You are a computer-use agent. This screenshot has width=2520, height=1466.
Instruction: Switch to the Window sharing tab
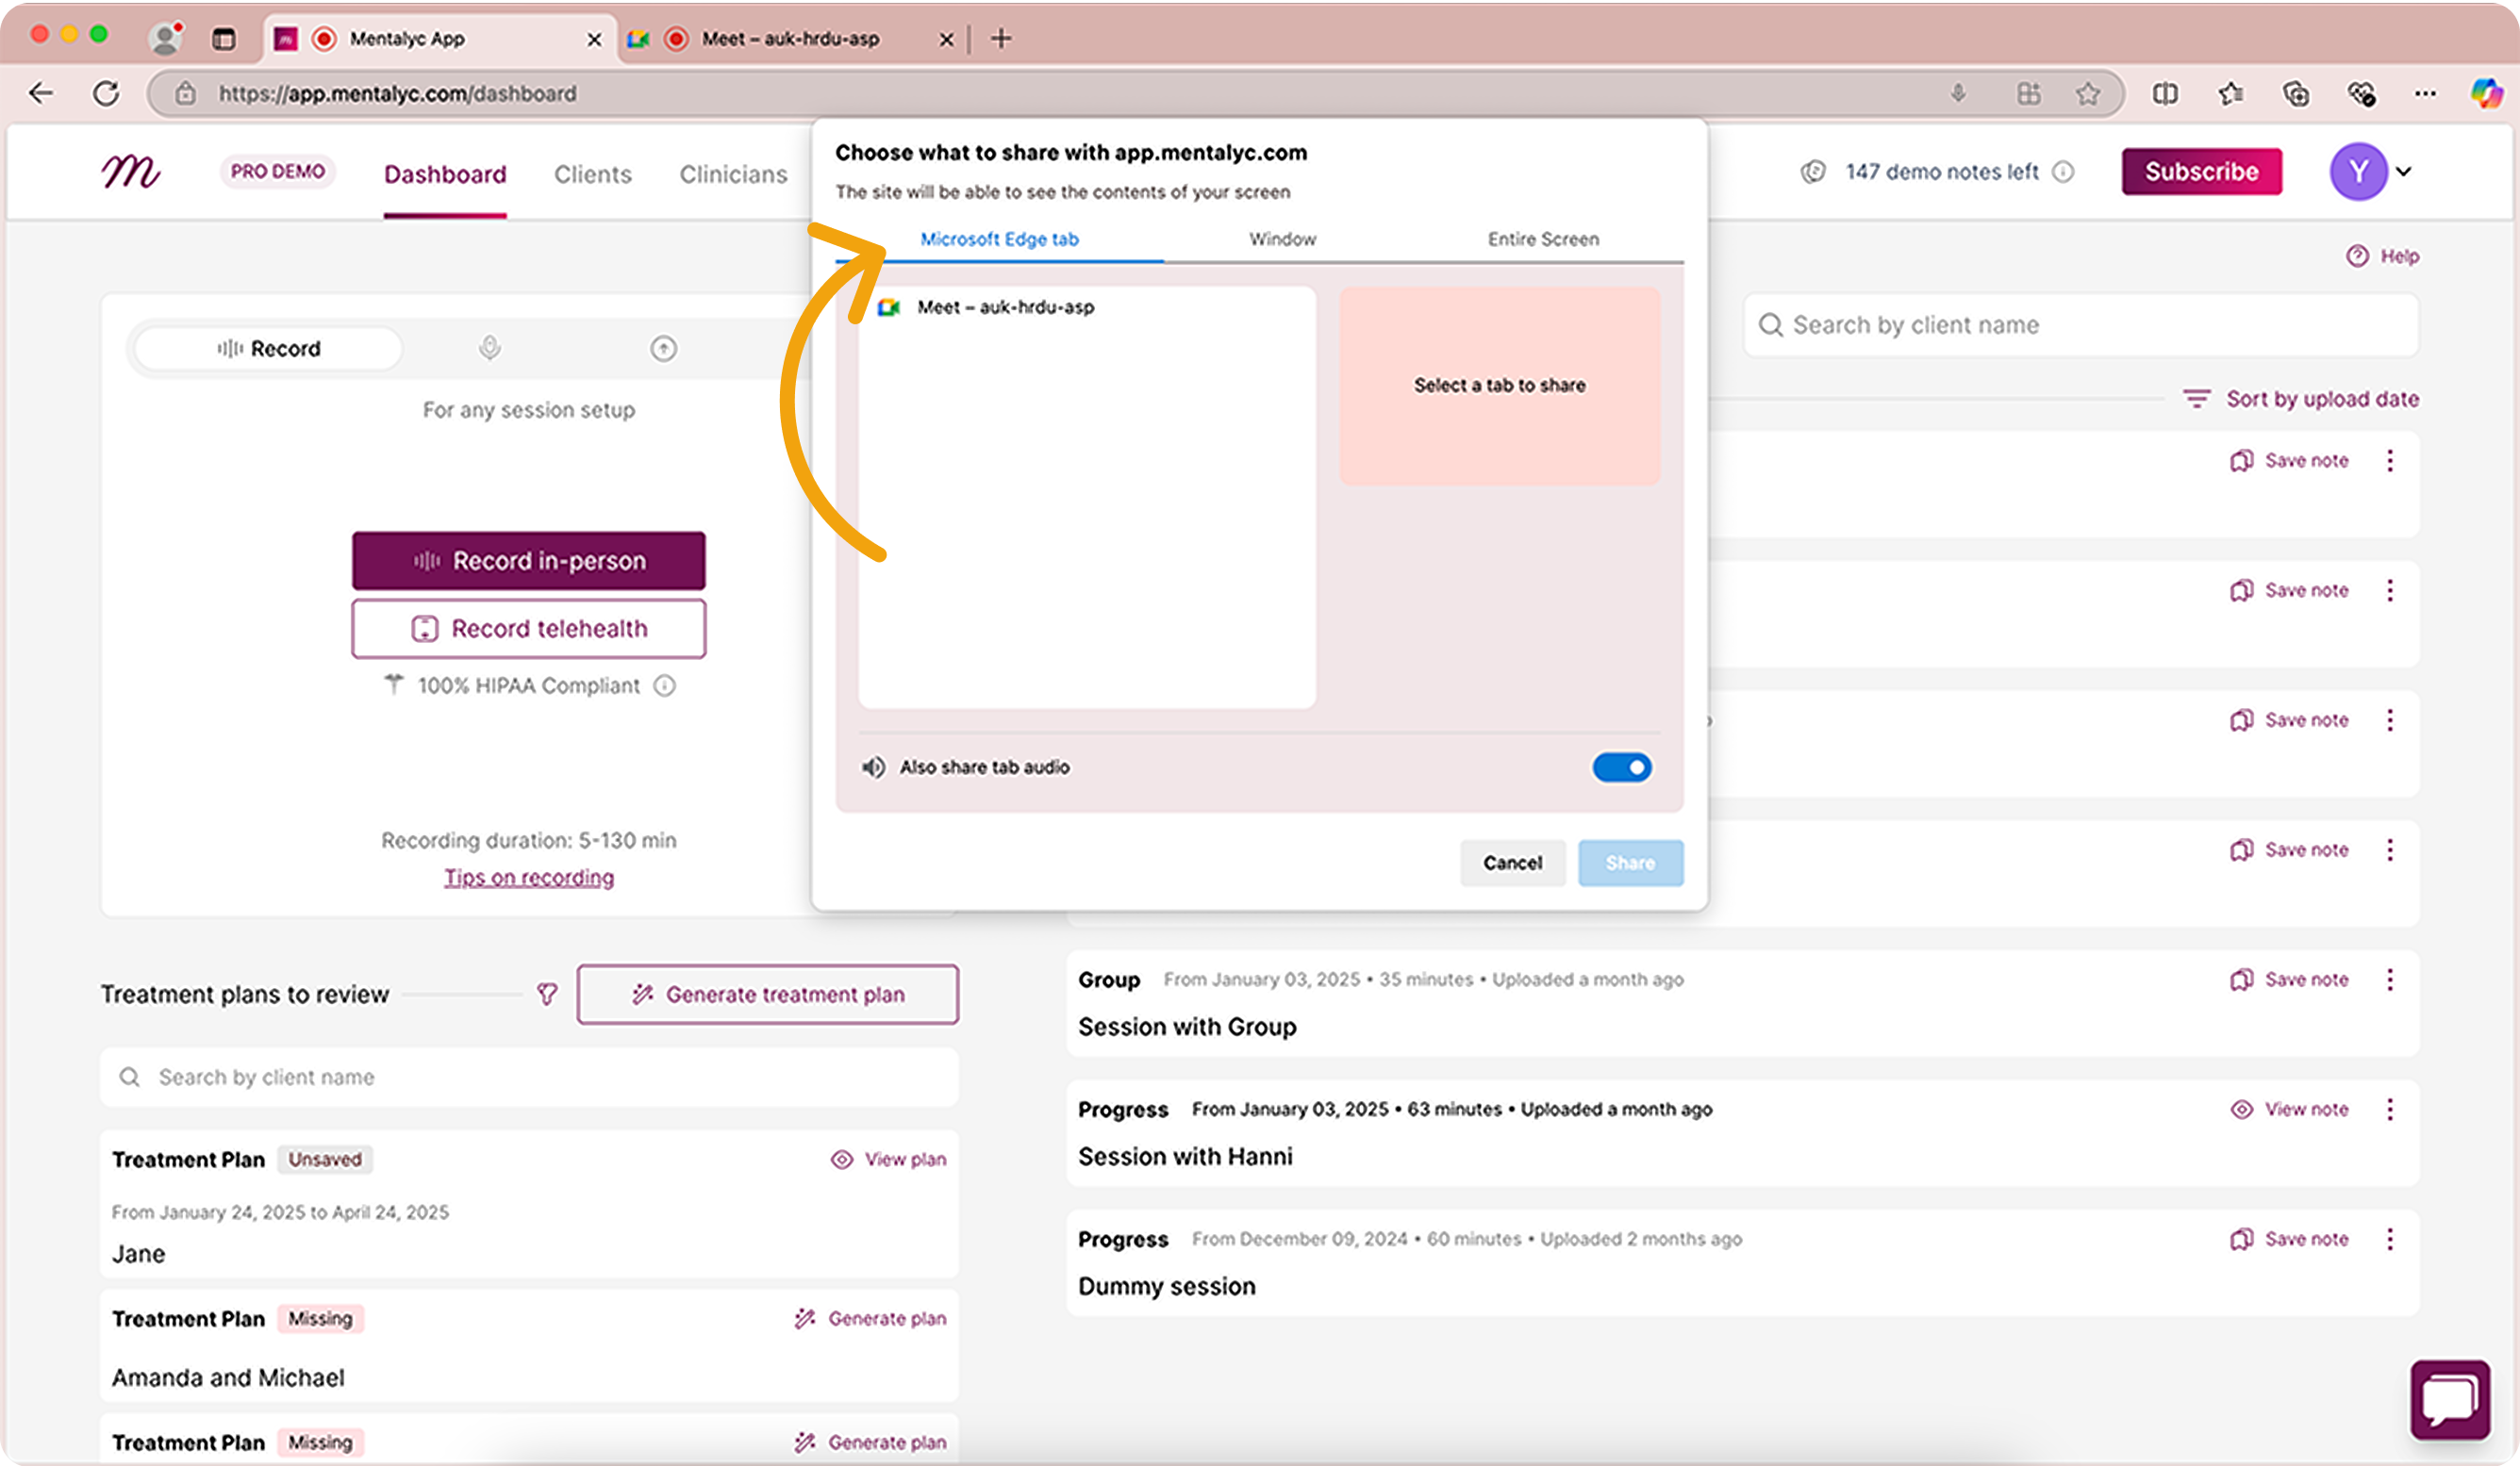tap(1282, 239)
